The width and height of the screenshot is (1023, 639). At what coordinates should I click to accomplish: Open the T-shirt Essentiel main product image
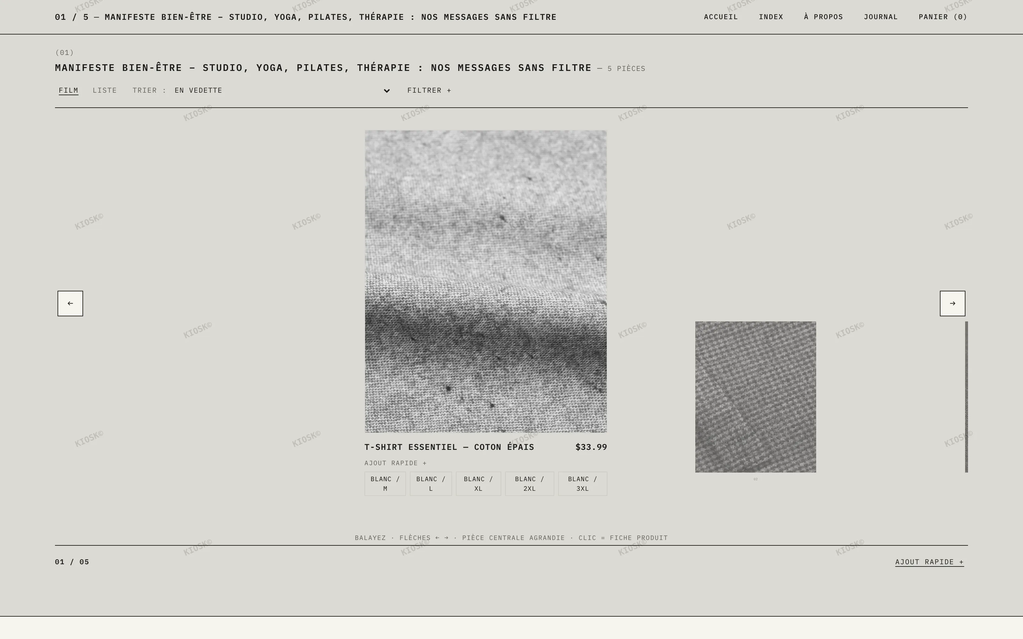coord(486,281)
